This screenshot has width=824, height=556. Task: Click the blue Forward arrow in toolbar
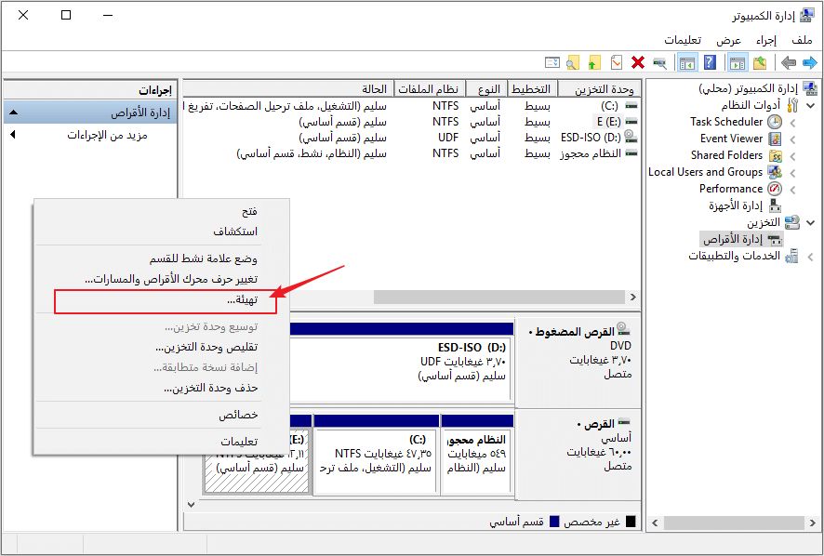pos(810,63)
